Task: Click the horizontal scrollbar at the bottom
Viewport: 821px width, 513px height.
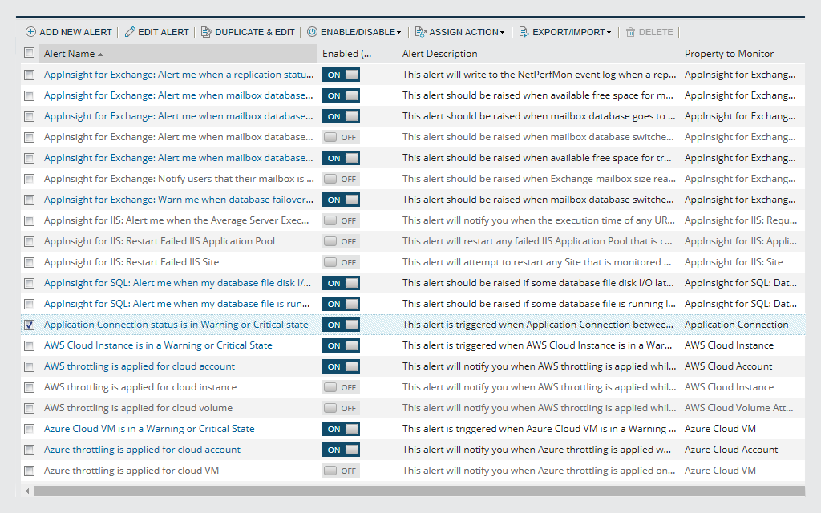Action: (x=417, y=491)
